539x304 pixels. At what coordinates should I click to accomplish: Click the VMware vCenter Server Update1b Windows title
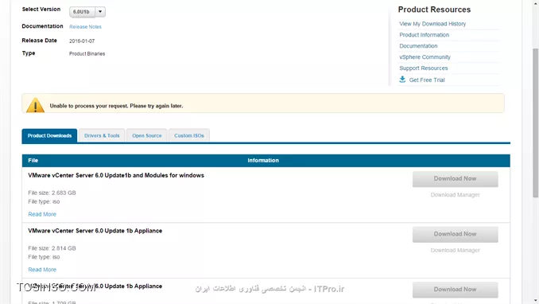click(x=116, y=175)
